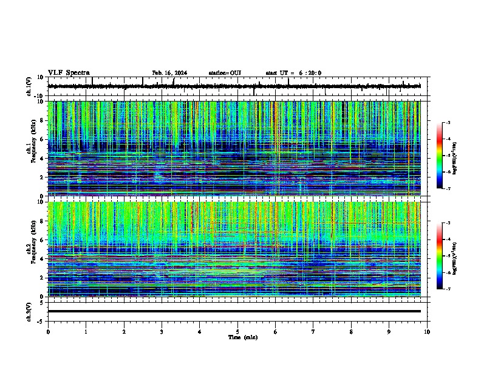Click time-axis tick label "6"
This screenshot has height=372, width=481.
[276, 332]
